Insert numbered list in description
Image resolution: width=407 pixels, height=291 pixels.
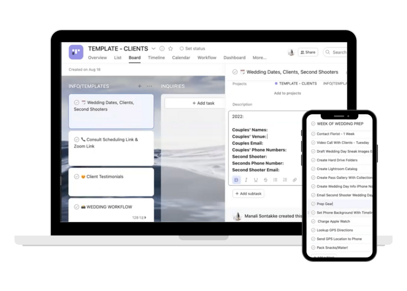coord(285,180)
